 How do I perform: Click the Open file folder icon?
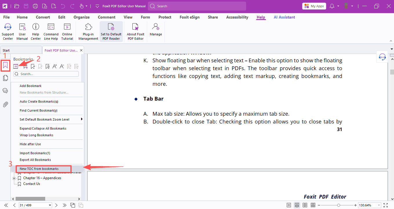click(x=17, y=6)
